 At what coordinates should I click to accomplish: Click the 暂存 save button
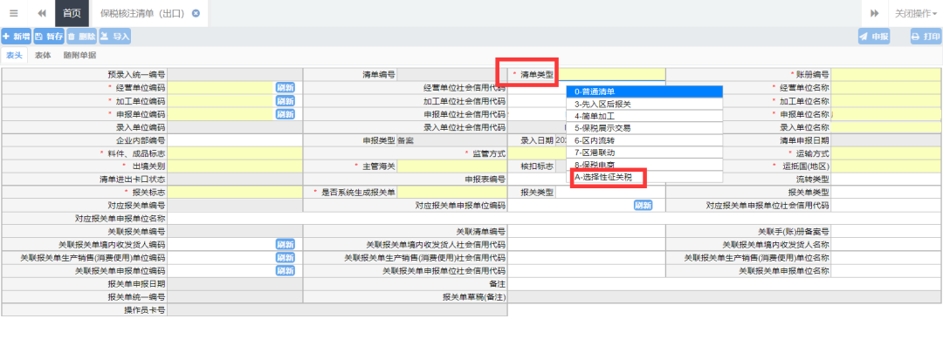tap(49, 37)
